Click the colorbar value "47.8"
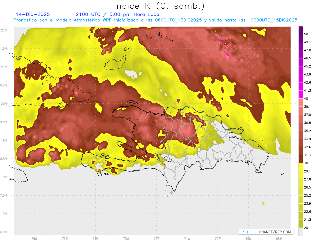 (x=307, y=50)
